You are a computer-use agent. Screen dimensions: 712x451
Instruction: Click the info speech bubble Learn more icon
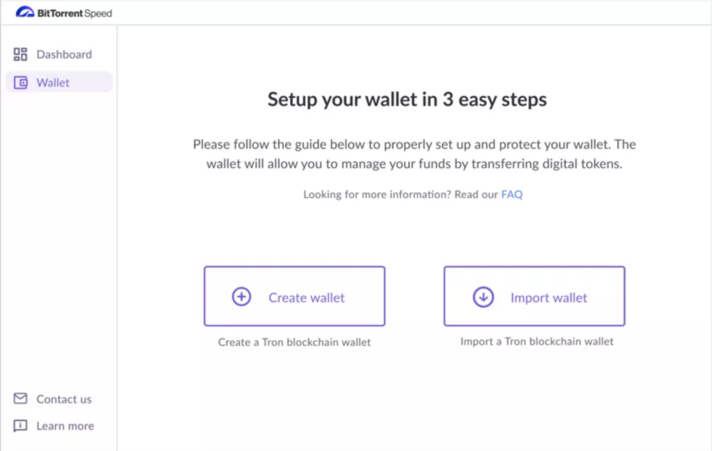(20, 425)
